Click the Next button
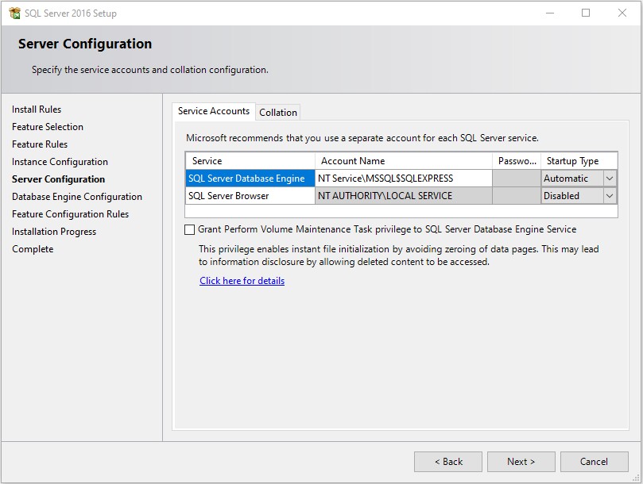 coord(521,462)
